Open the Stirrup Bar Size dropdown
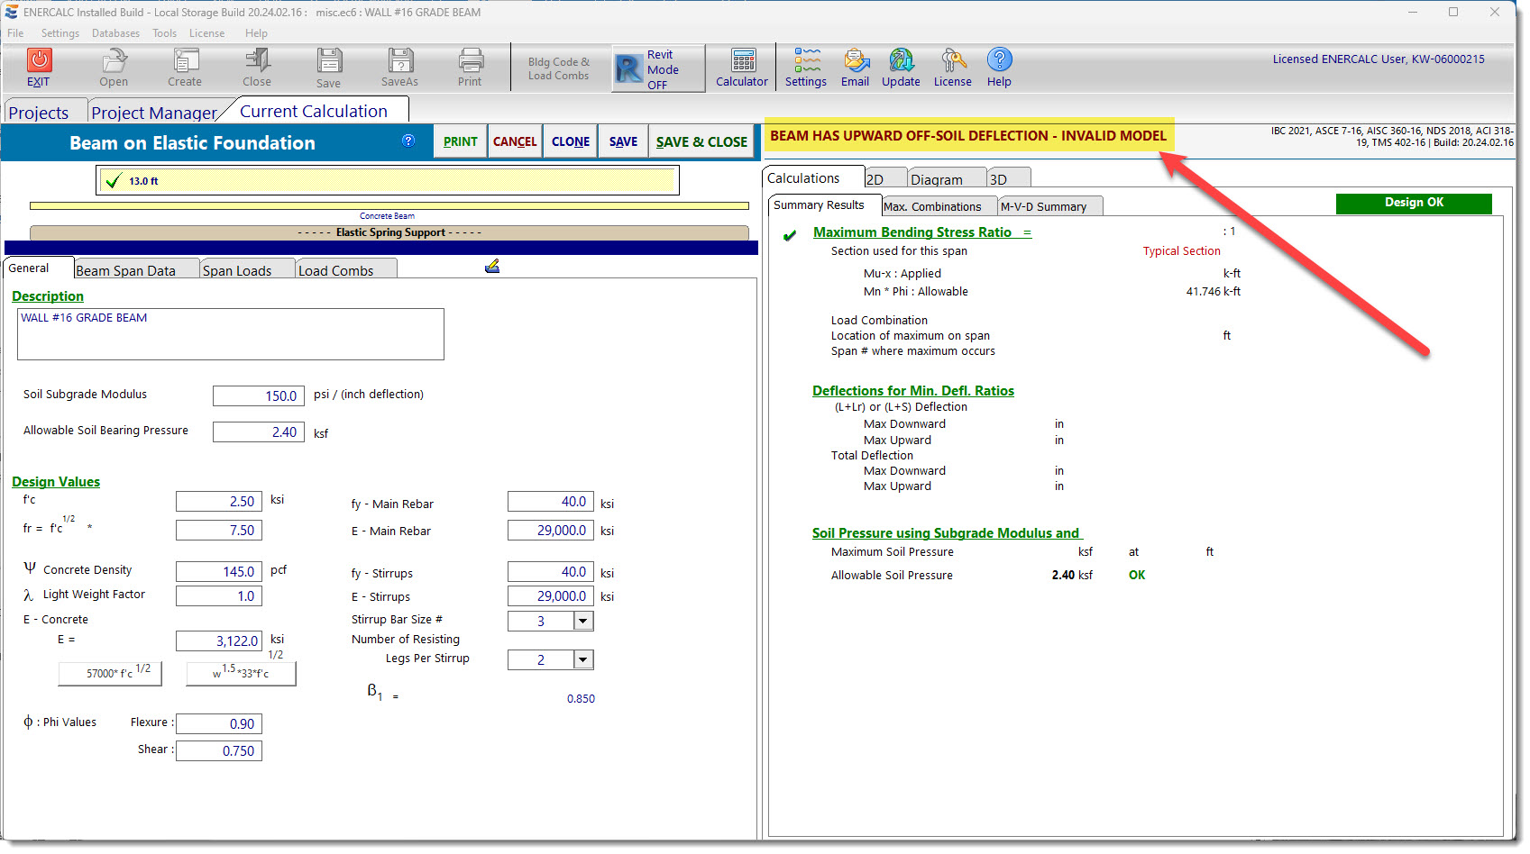This screenshot has height=854, width=1530. click(x=582, y=621)
